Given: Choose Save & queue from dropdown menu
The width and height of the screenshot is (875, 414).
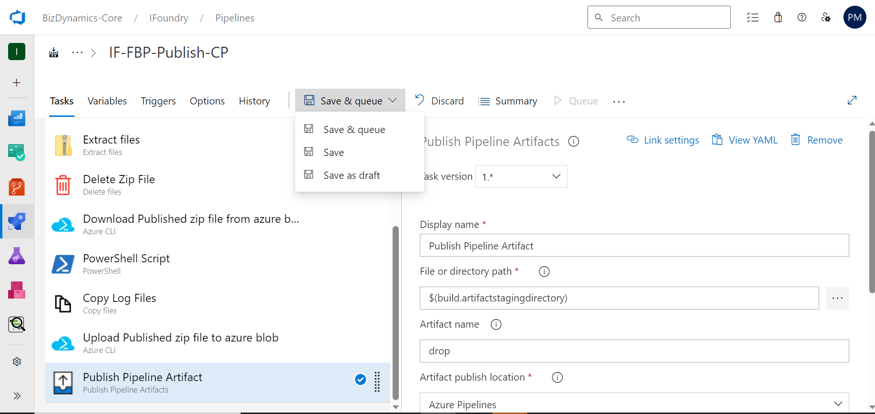Looking at the screenshot, I should click(x=359, y=129).
